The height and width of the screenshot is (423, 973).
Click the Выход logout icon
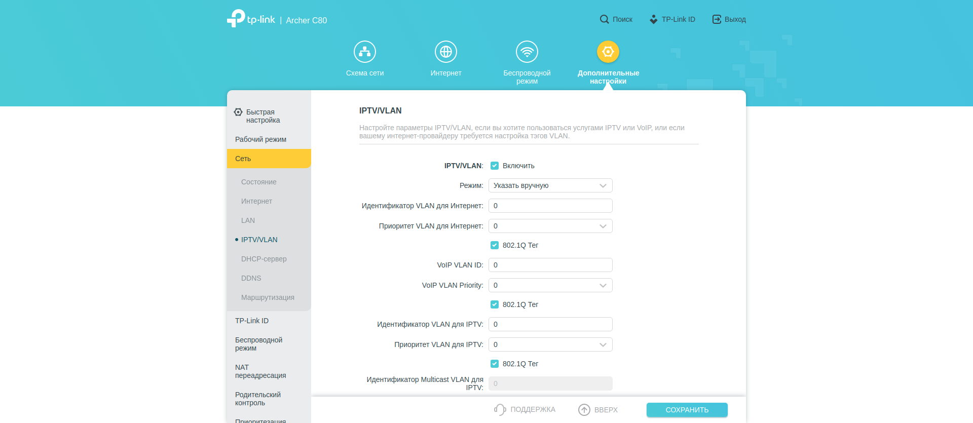pyautogui.click(x=717, y=19)
